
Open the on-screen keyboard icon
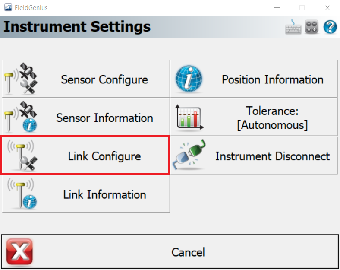coord(293,27)
